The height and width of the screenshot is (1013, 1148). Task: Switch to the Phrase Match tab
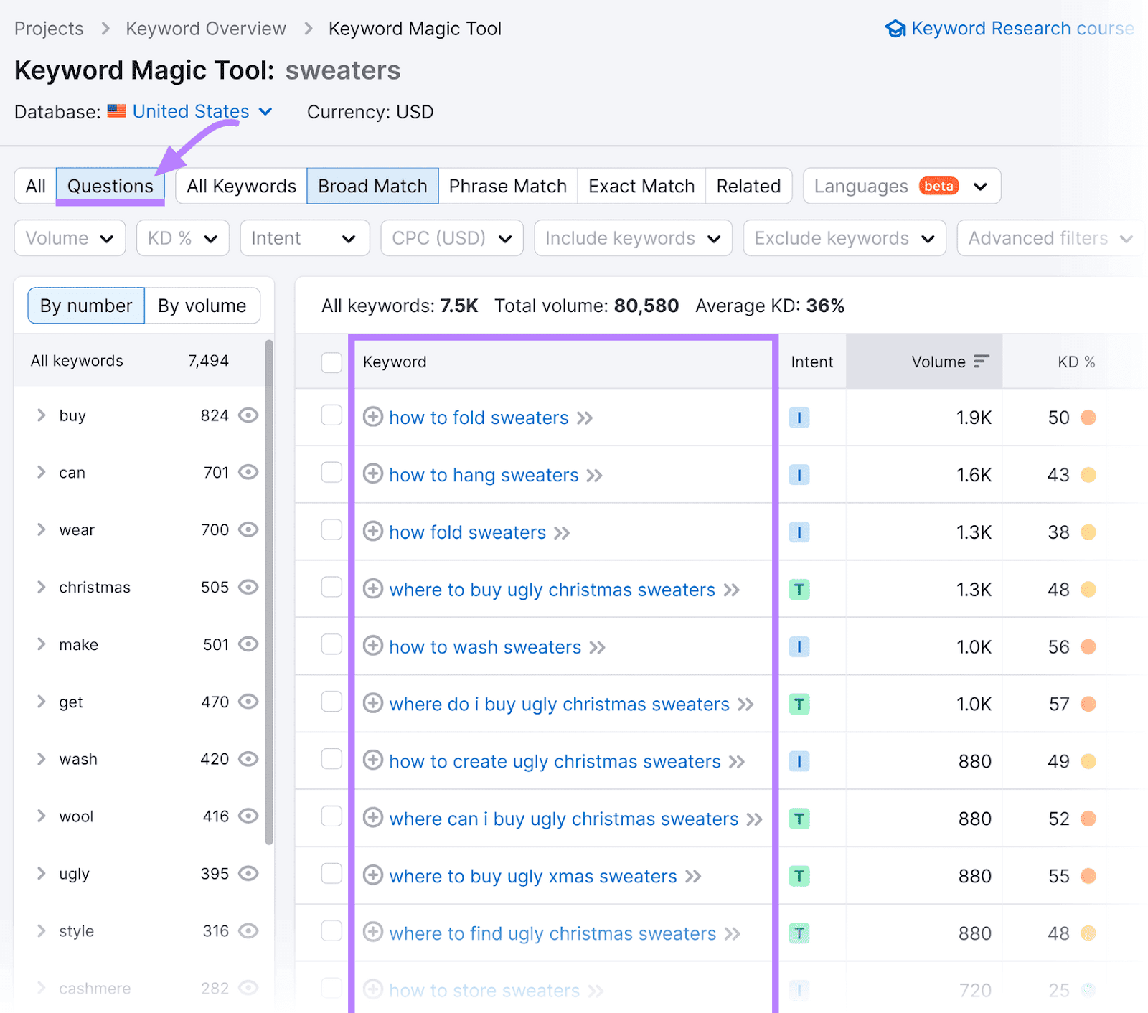pyautogui.click(x=508, y=186)
